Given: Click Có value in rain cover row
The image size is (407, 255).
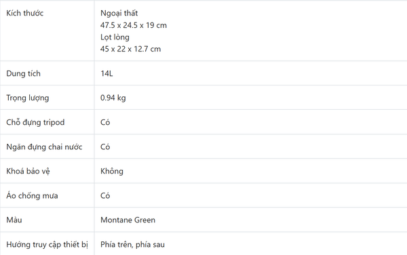Looking at the screenshot, I should pos(105,195).
